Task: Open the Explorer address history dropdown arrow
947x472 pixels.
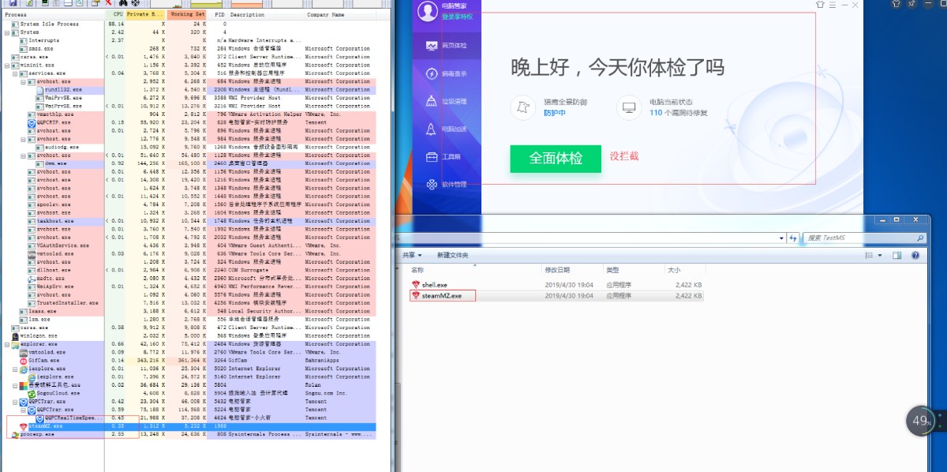Action: point(781,238)
